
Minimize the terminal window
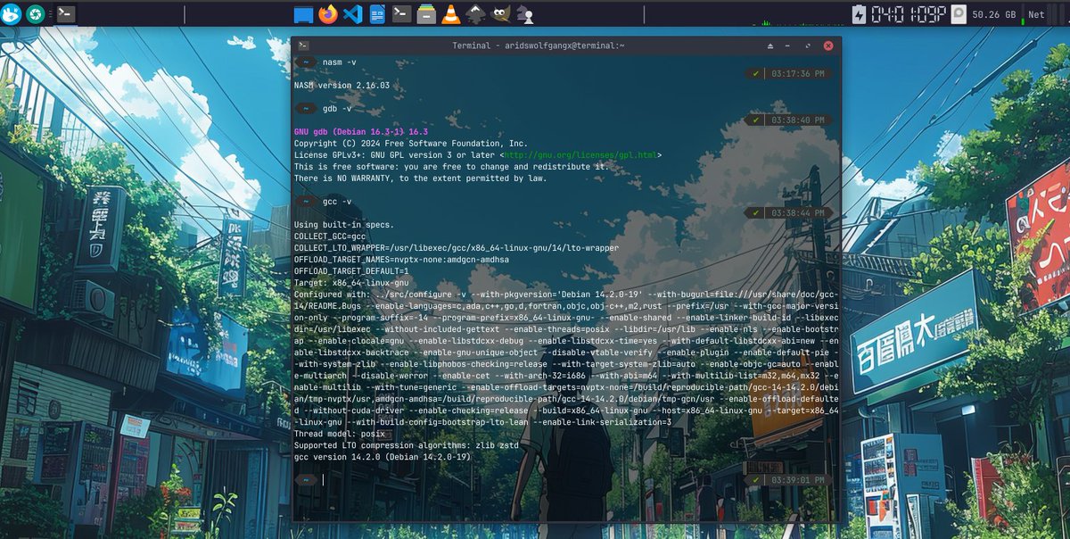coord(789,46)
